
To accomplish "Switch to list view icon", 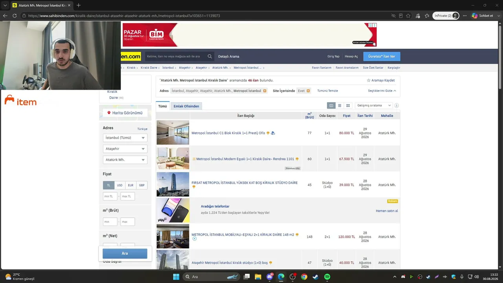I will [340, 105].
